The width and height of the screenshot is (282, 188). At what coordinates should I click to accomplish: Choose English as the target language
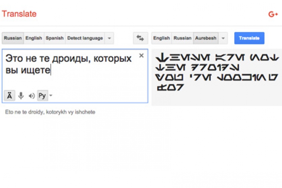161,38
